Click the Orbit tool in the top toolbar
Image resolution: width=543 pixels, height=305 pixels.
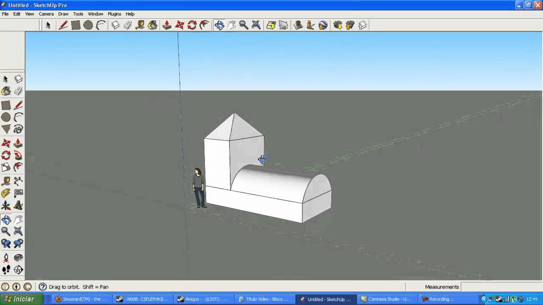coord(219,25)
